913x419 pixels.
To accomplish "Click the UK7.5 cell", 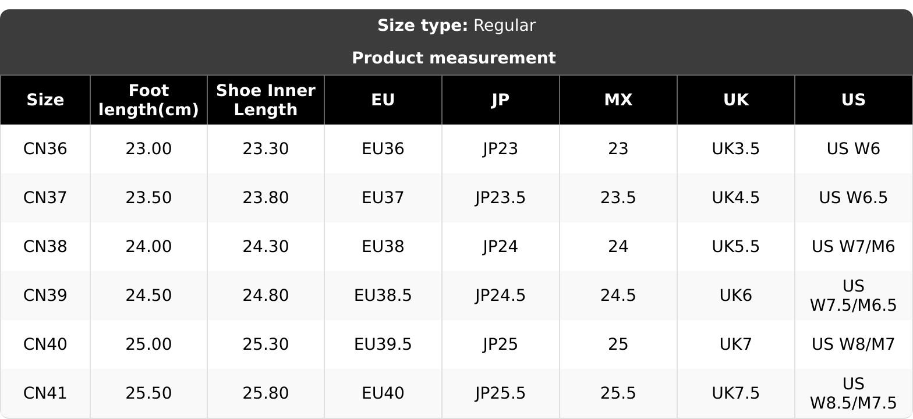I will pos(735,393).
